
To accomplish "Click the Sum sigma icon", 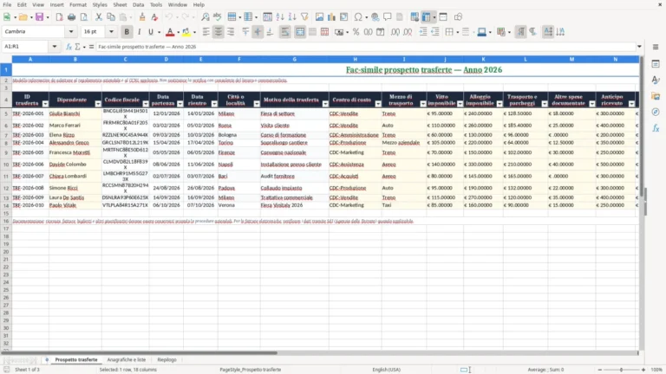I will pyautogui.click(x=77, y=47).
